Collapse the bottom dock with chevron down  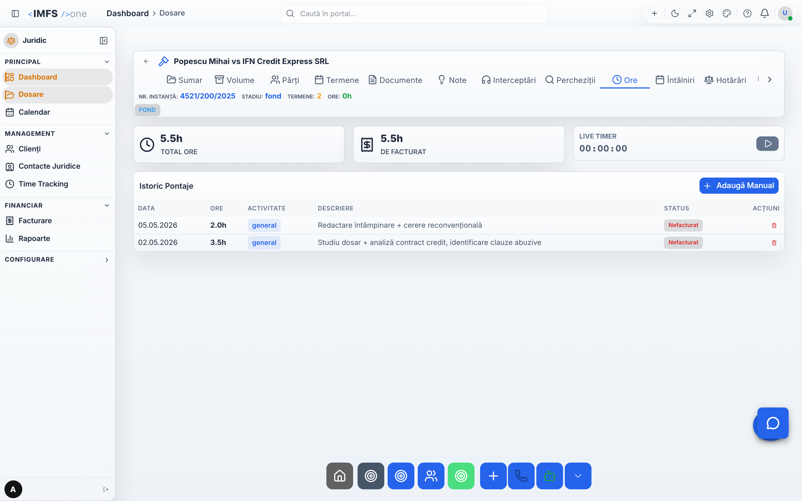578,476
